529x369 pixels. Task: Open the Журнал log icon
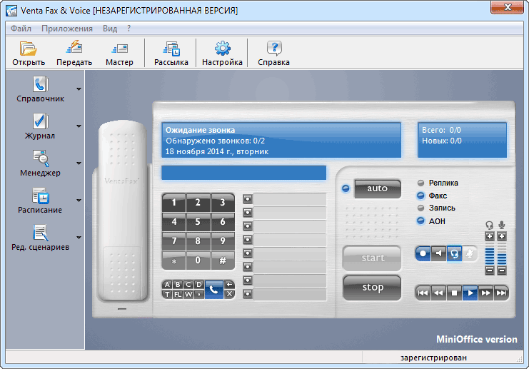40,121
